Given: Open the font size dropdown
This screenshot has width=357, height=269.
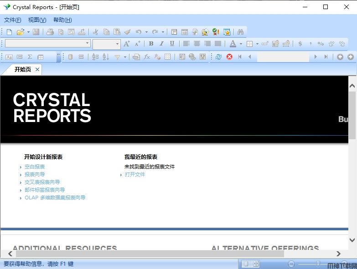Looking at the screenshot, I should pos(117,44).
